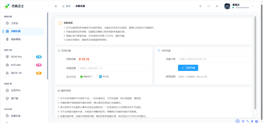Choose 微信支付 as payment method
This screenshot has height=123, width=263.
click(x=86, y=76)
